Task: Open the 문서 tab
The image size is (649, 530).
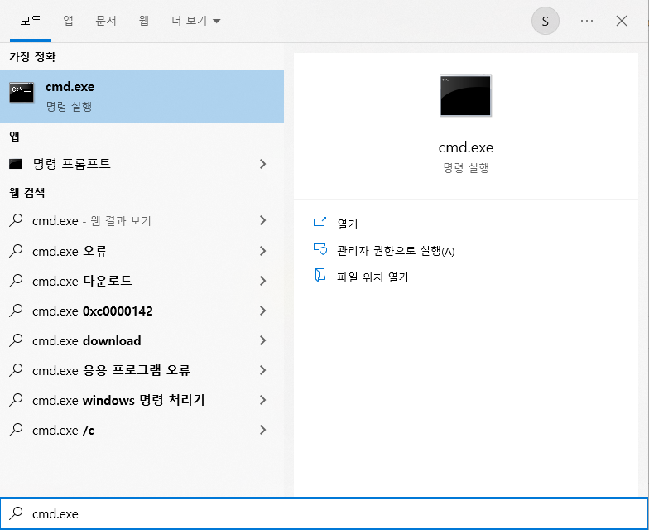Action: click(106, 21)
